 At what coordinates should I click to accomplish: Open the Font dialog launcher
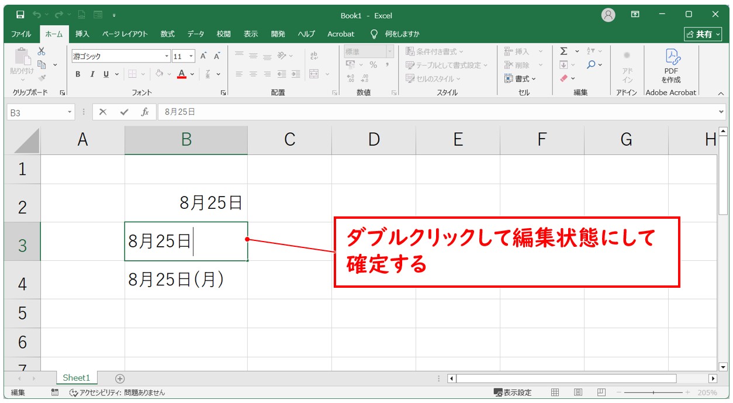(x=223, y=93)
